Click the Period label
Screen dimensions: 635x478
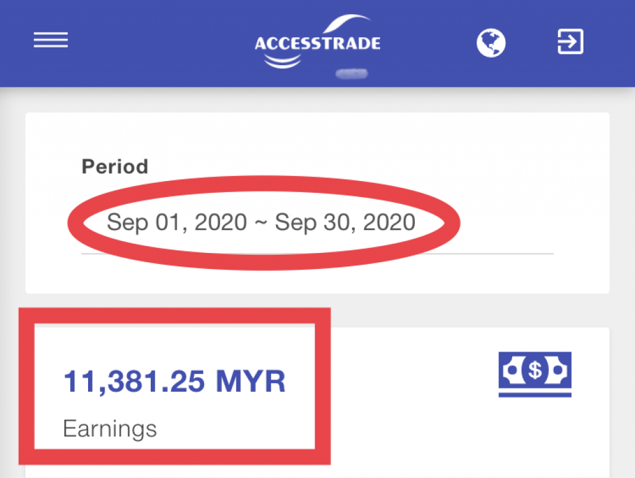pyautogui.click(x=115, y=166)
